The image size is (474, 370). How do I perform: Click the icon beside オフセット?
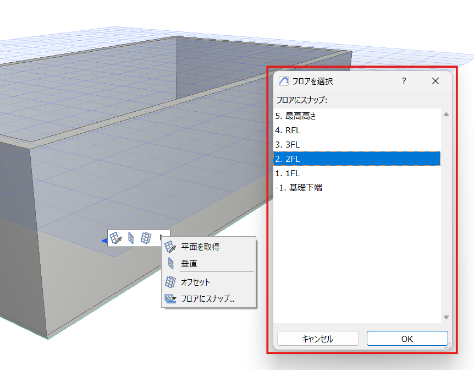coord(170,282)
